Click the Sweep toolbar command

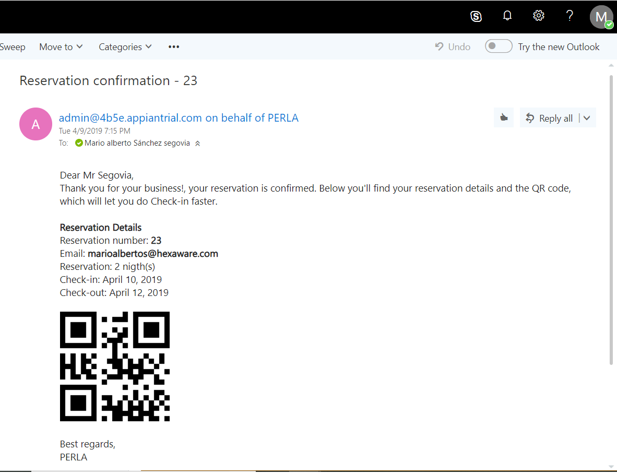pos(12,47)
